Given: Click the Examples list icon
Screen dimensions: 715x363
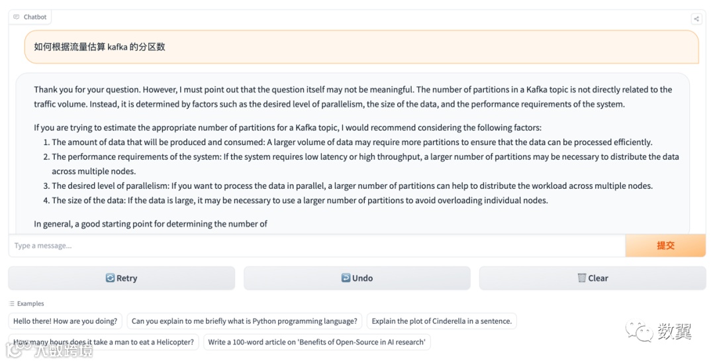Looking at the screenshot, I should click(12, 303).
